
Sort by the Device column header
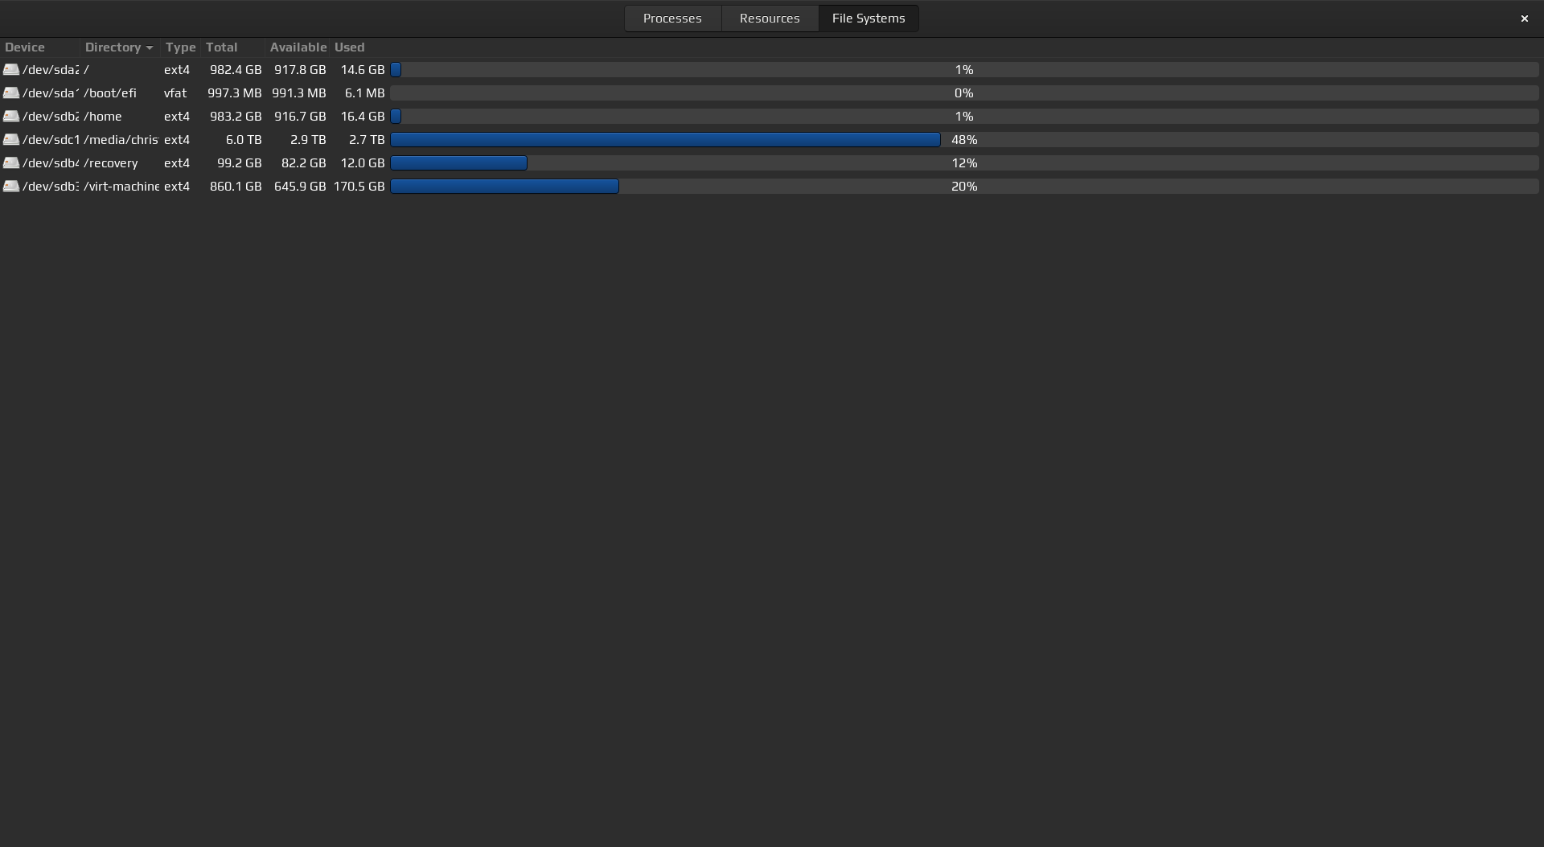click(x=25, y=47)
